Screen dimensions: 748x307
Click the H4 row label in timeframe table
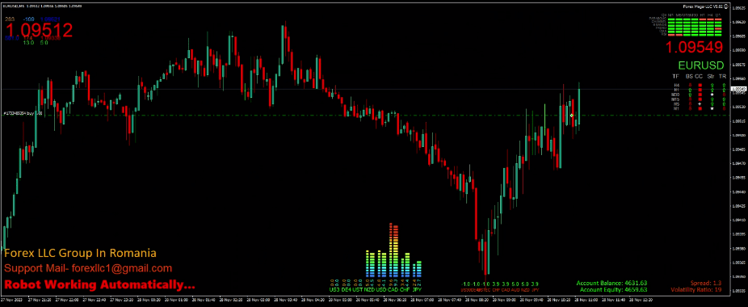click(x=676, y=86)
